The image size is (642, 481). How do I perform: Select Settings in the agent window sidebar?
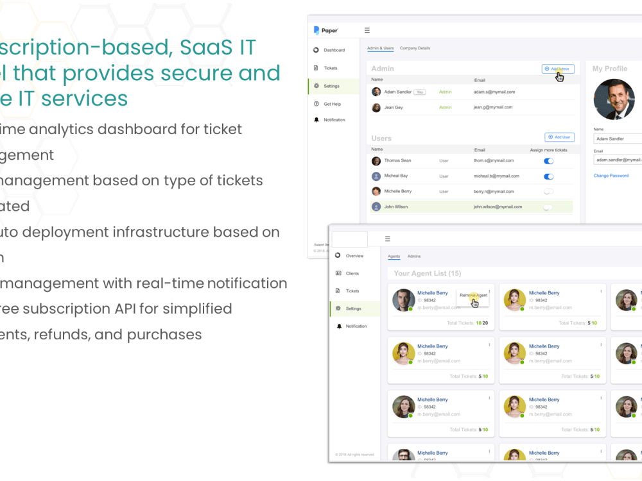point(354,308)
